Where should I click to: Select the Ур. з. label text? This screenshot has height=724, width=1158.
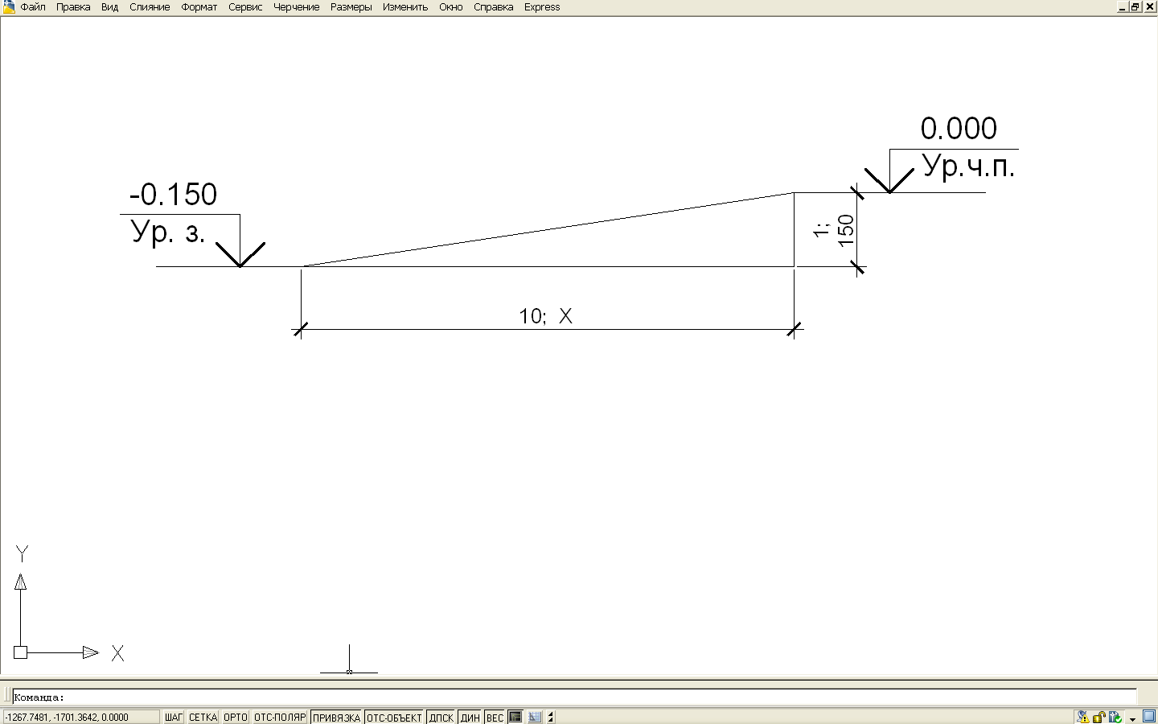click(168, 232)
